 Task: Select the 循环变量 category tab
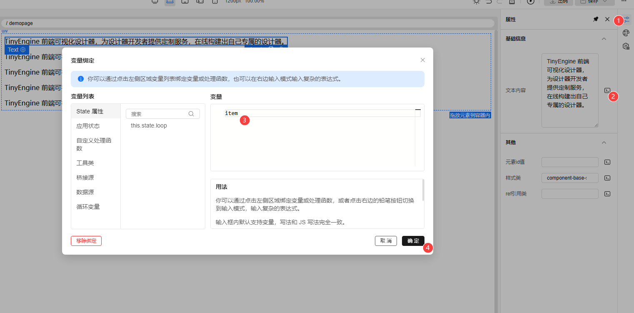[88, 206]
